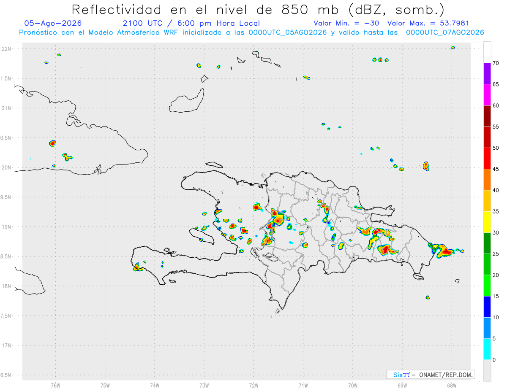
Task: Select the cyan 0-5 dBZ color band
Action: (487, 349)
